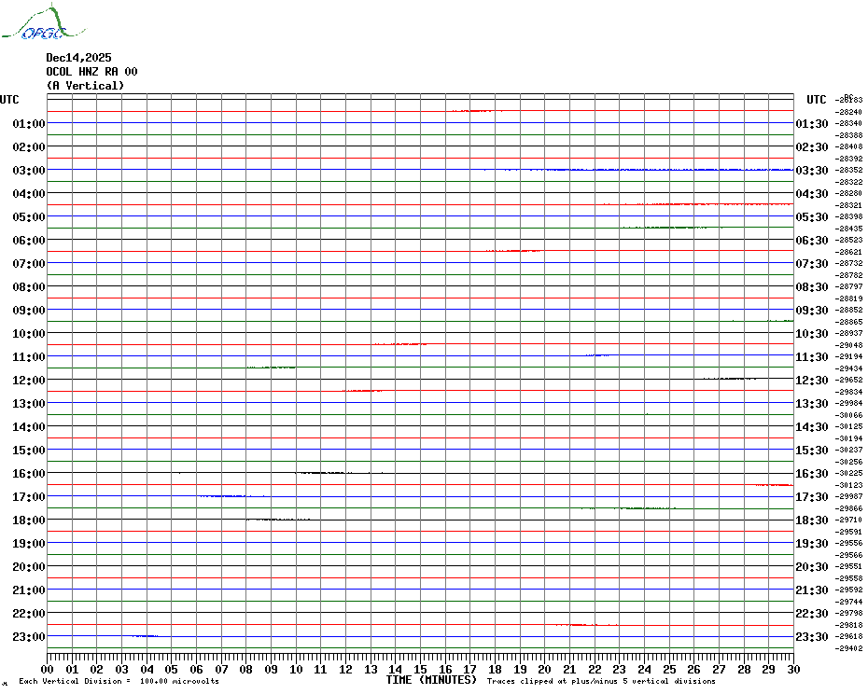The image size is (868, 694).
Task: Click the 10:30 label on right side
Action: pyautogui.click(x=812, y=334)
